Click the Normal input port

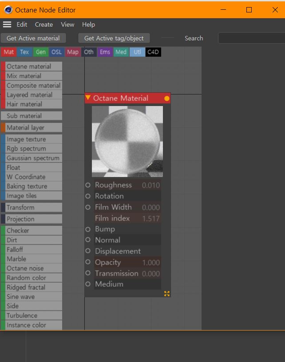click(x=88, y=240)
